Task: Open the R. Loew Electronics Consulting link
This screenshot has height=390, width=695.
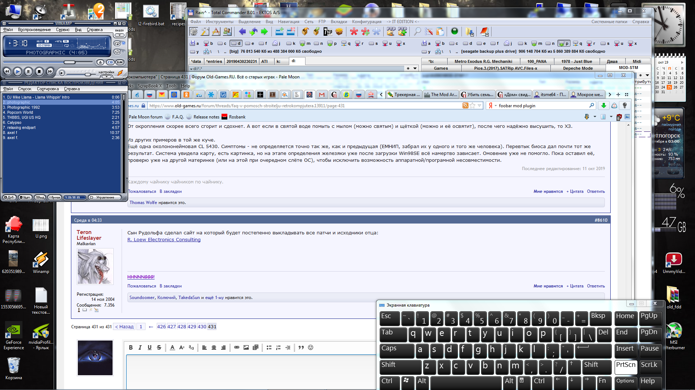Action: pos(164,239)
